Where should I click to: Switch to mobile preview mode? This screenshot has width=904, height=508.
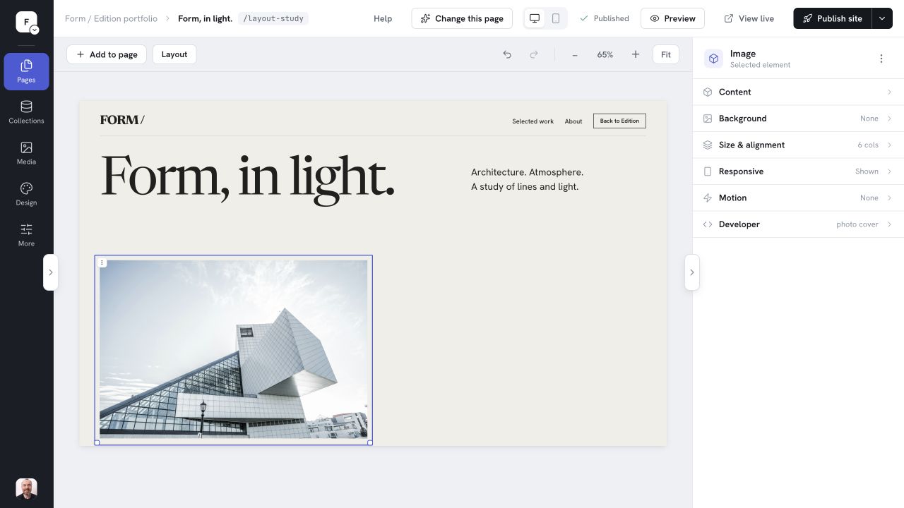[x=556, y=18]
